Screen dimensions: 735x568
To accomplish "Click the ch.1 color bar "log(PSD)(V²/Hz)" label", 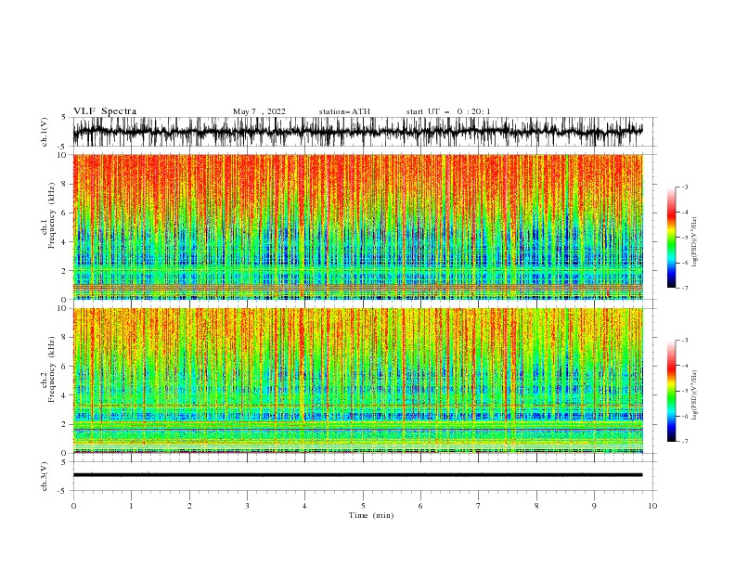I will 694,242.
